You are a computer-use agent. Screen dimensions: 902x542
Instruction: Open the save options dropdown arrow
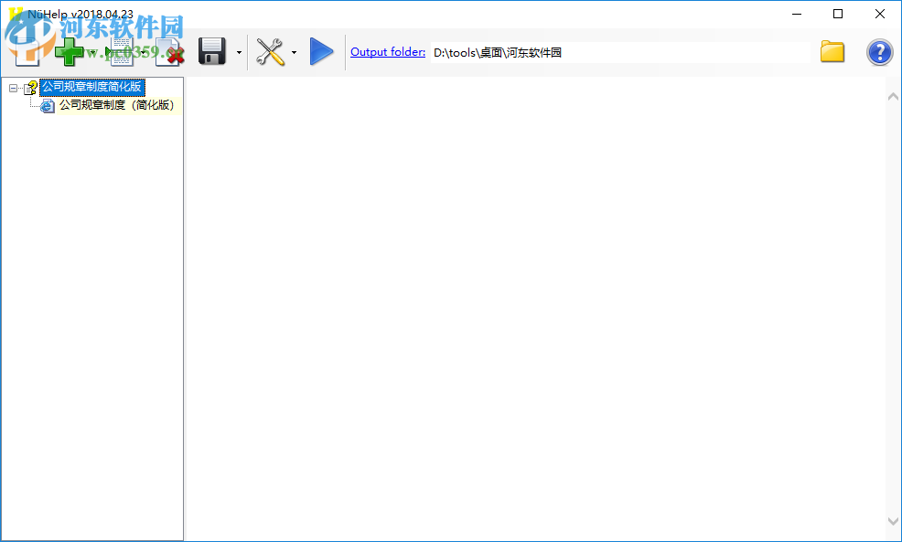click(x=239, y=52)
